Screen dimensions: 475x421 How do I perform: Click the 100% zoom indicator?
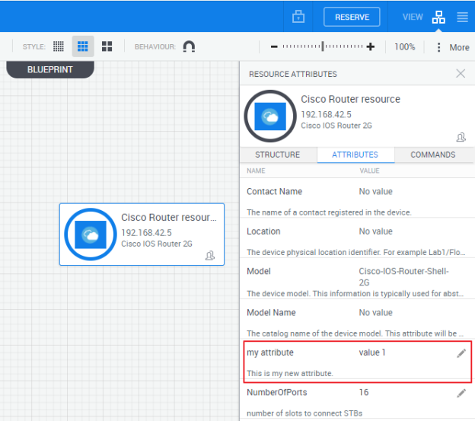pyautogui.click(x=404, y=47)
